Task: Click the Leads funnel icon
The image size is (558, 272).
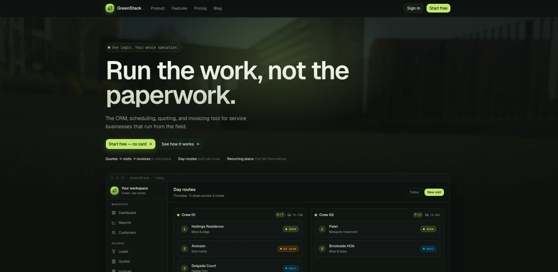Action: [x=114, y=252]
